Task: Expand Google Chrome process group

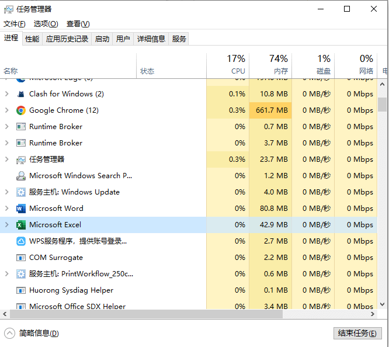Action: (x=6, y=110)
